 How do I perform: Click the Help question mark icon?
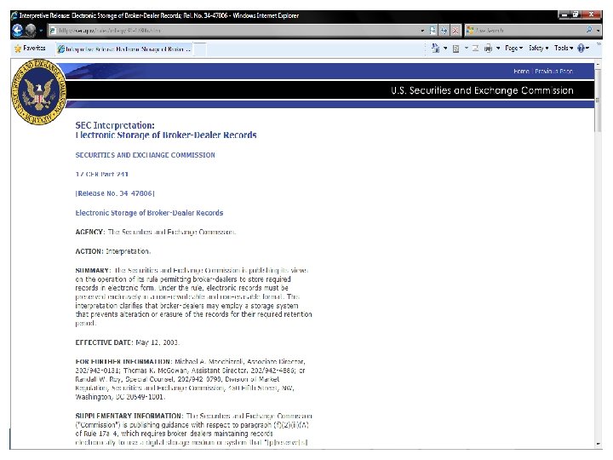[x=581, y=48]
